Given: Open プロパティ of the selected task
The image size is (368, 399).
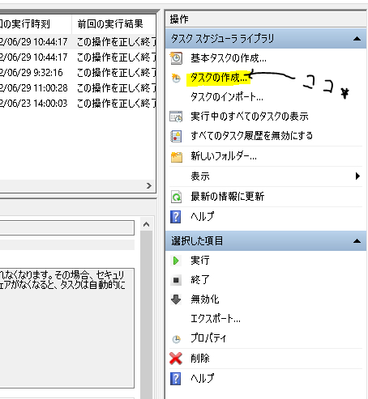Looking at the screenshot, I should pyautogui.click(x=208, y=338).
